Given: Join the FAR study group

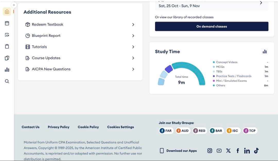Looking at the screenshot, I should [166, 131].
